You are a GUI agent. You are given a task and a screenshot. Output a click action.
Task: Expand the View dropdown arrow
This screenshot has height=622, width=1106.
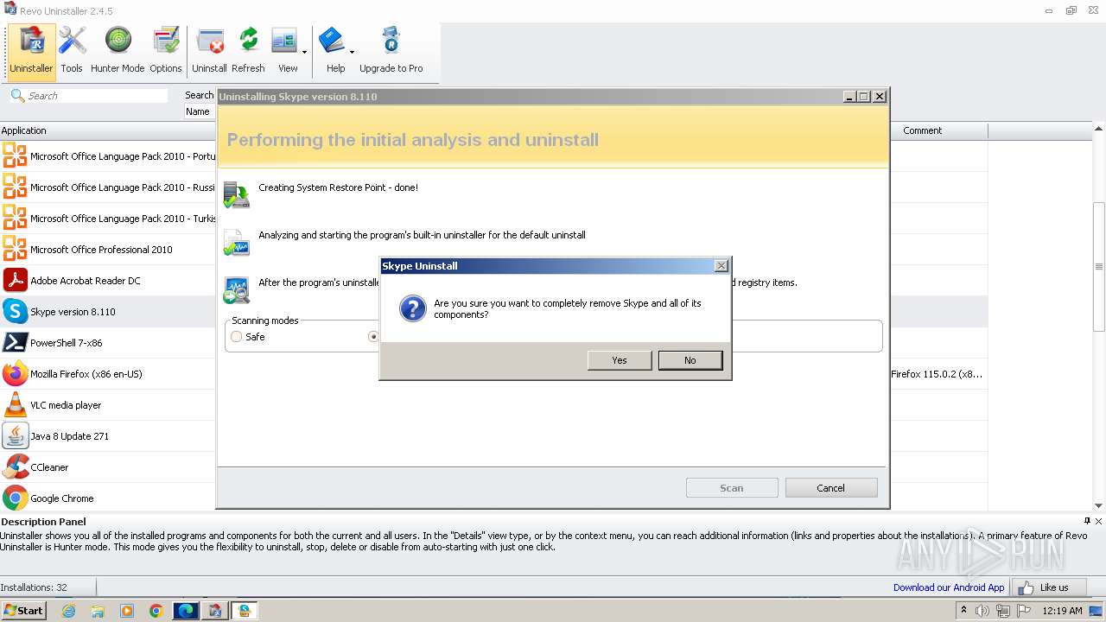point(304,52)
